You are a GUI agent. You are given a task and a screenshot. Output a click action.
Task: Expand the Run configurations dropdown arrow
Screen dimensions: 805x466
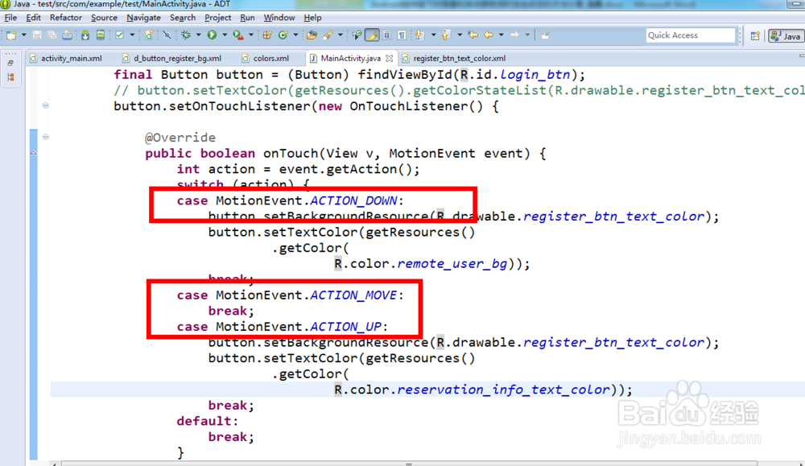pos(225,35)
